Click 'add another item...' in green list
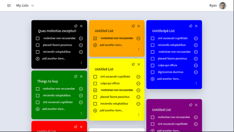This screenshot has height=132, width=234. tap(54, 109)
